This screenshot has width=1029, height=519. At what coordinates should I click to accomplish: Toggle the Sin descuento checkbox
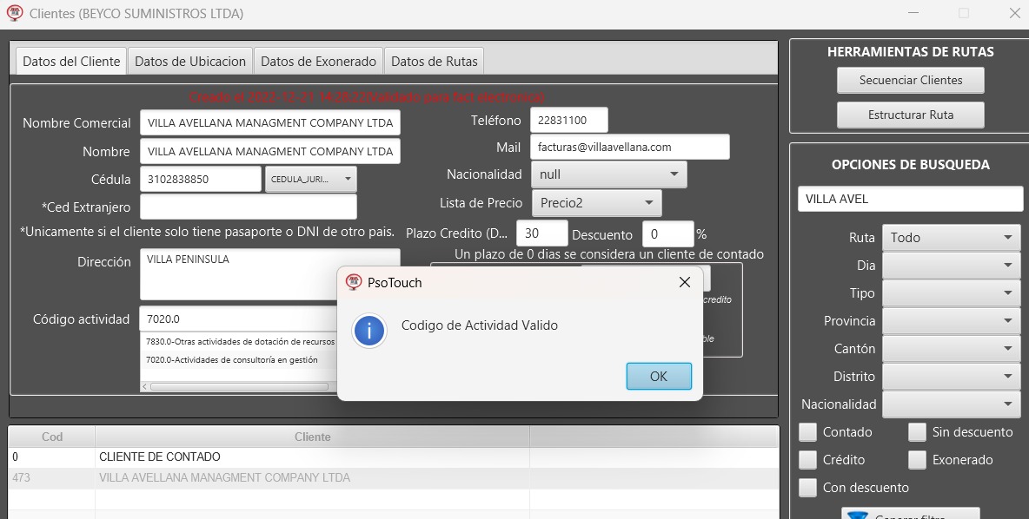[x=917, y=432]
